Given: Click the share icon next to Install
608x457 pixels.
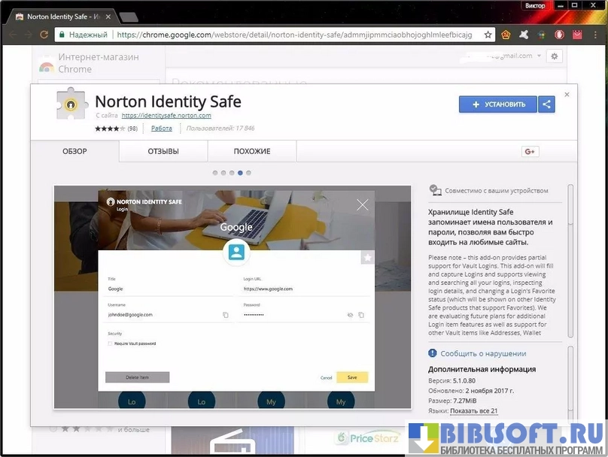Looking at the screenshot, I should pos(546,104).
